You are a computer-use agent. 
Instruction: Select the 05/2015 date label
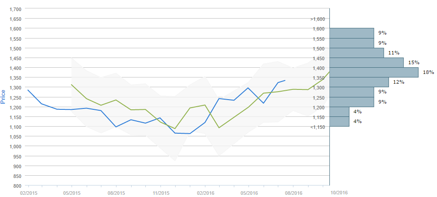(72, 193)
